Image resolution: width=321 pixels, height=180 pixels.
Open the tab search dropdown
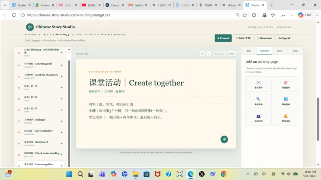[5, 5]
